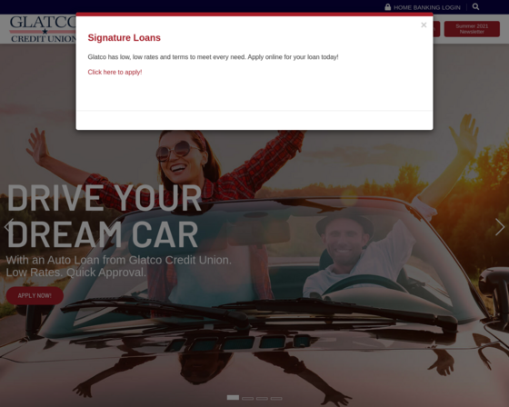Follow the 'Click here to apply!' link
Screen dimensions: 509x407
pos(115,72)
